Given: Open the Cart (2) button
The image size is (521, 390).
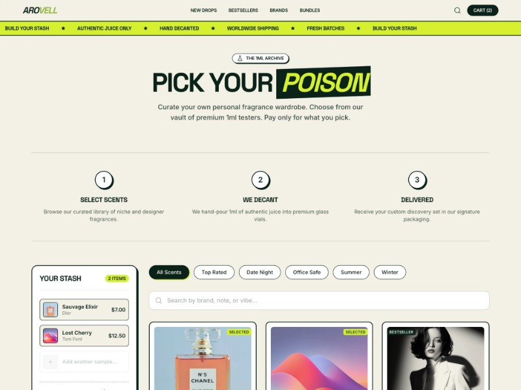Looking at the screenshot, I should [x=483, y=10].
